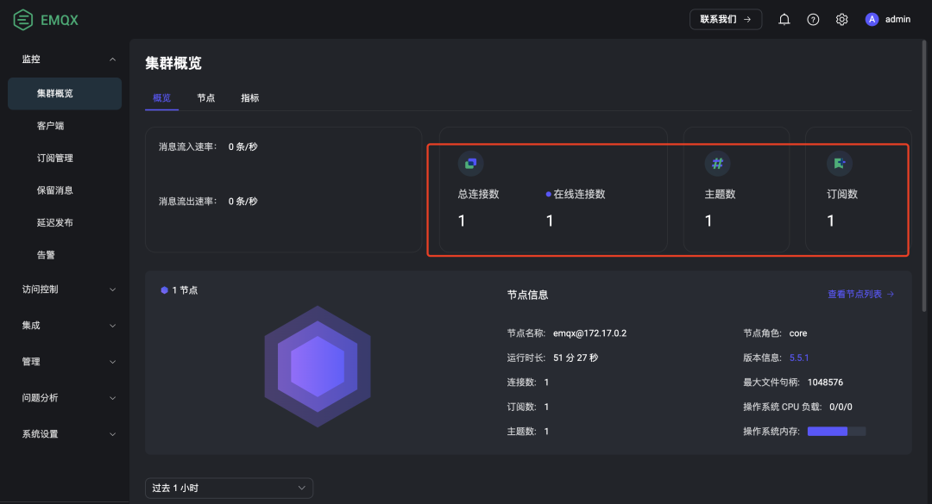Image resolution: width=932 pixels, height=504 pixels.
Task: Click the hashtag icon on the 主题数 card
Action: 718,163
